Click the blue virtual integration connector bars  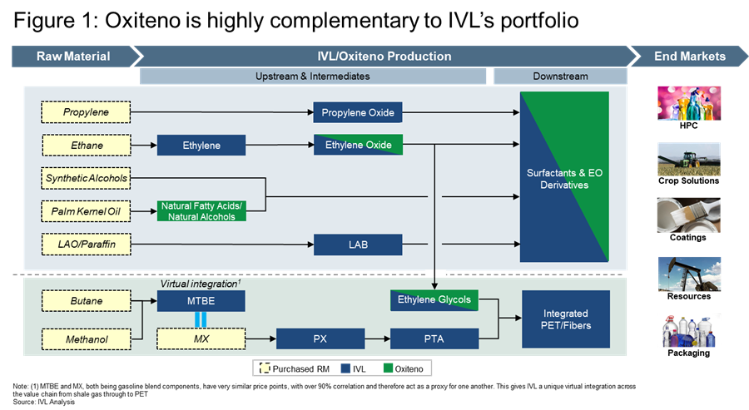201,320
